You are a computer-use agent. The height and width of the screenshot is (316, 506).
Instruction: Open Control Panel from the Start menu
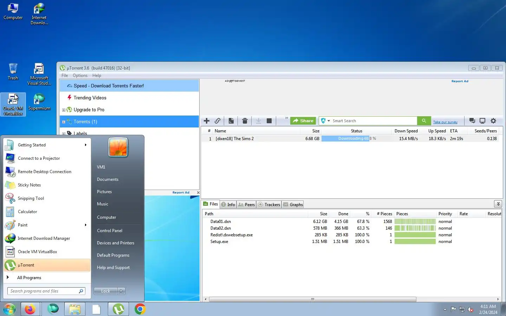point(110,231)
